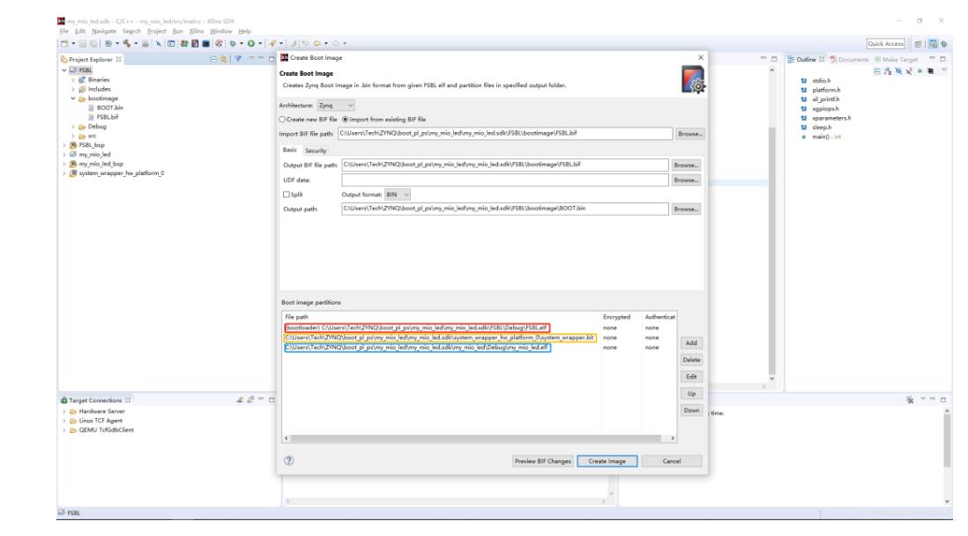
Task: Open the terminal console toolbar icon
Action: point(171,44)
